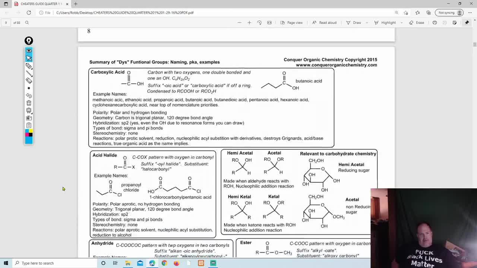Viewport: 477px width, 268px height.
Task: Activate the Draw tool
Action: 353,23
